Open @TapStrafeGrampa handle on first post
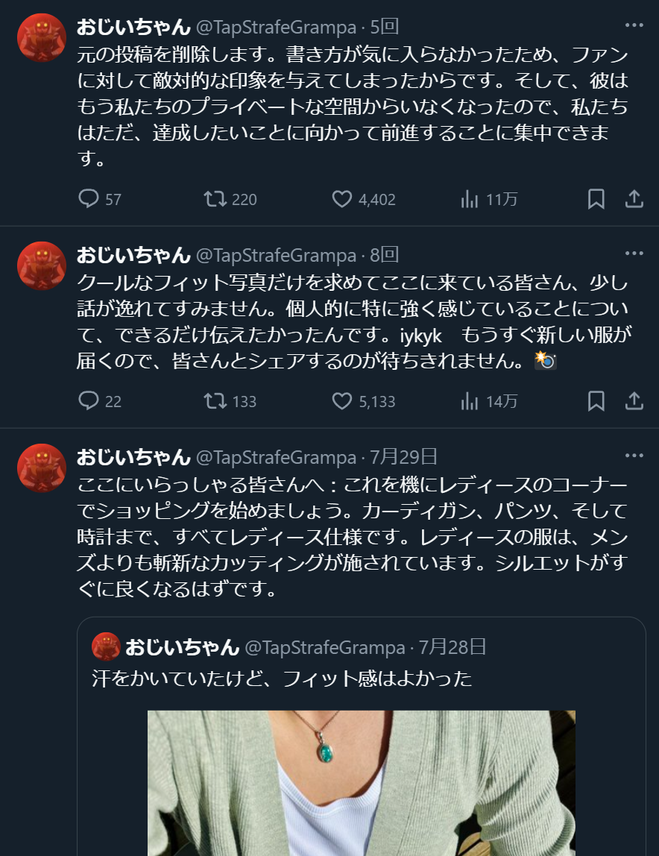Viewport: 659px width, 856px height. pyautogui.click(x=276, y=27)
